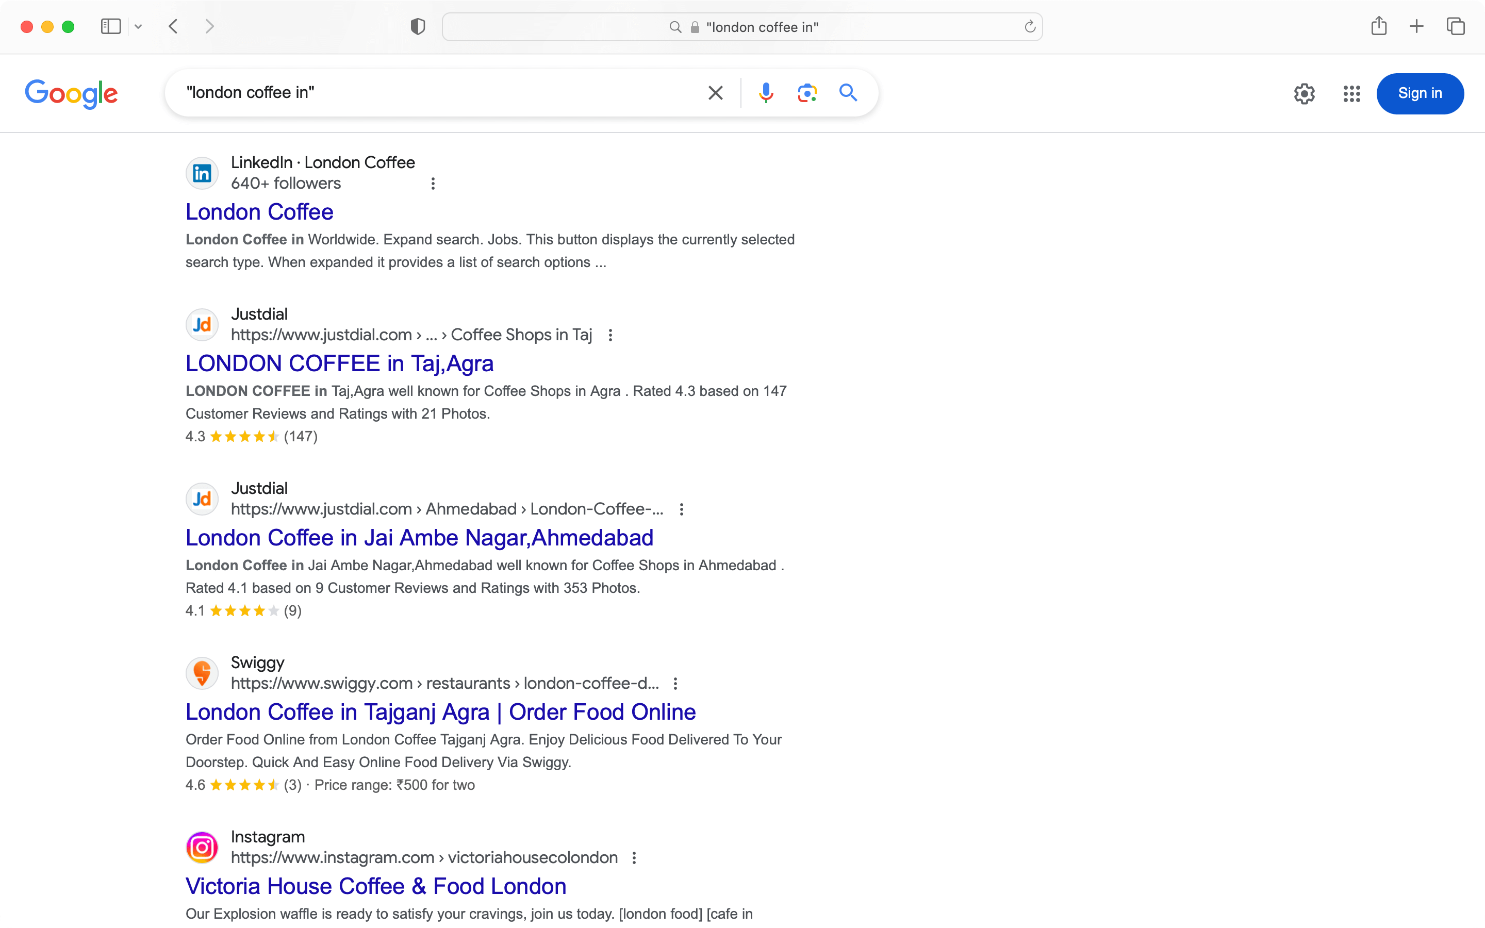Clear the search query with the X icon
1485x928 pixels.
pyautogui.click(x=716, y=93)
